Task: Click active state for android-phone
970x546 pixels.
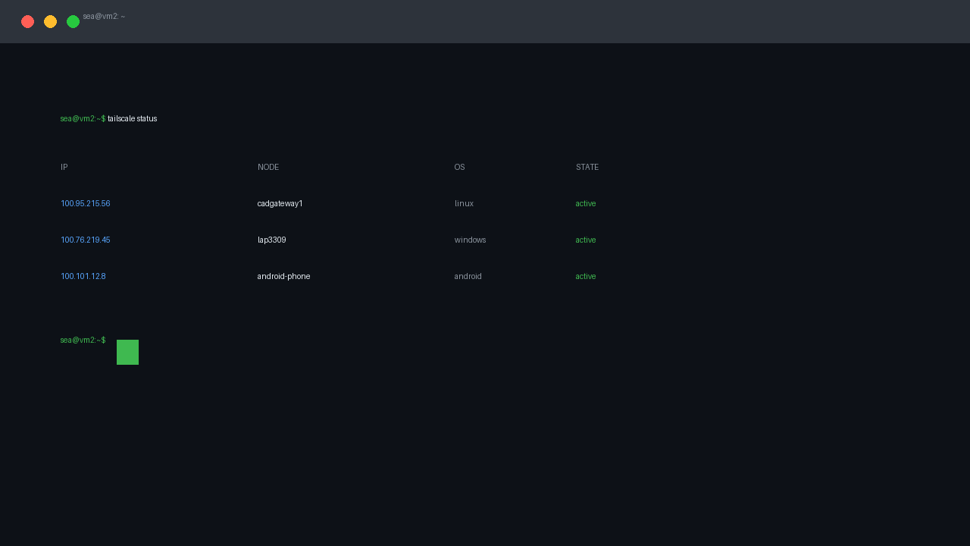Action: [586, 276]
